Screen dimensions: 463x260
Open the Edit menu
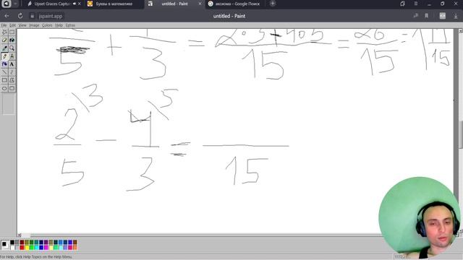point(12,25)
